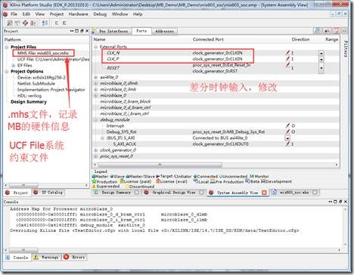Click pencil icon on S_AXI_ACLK row

pyautogui.click(x=287, y=144)
